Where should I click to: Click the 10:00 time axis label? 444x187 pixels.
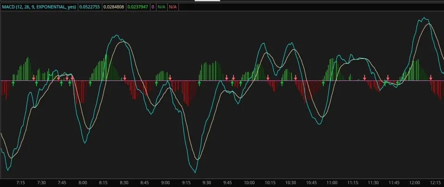coord(249,182)
